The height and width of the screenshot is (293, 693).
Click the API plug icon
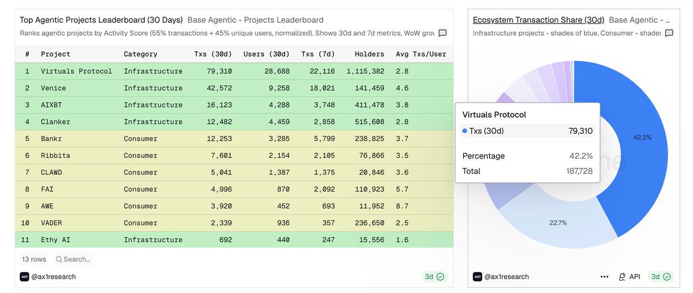[x=622, y=277]
